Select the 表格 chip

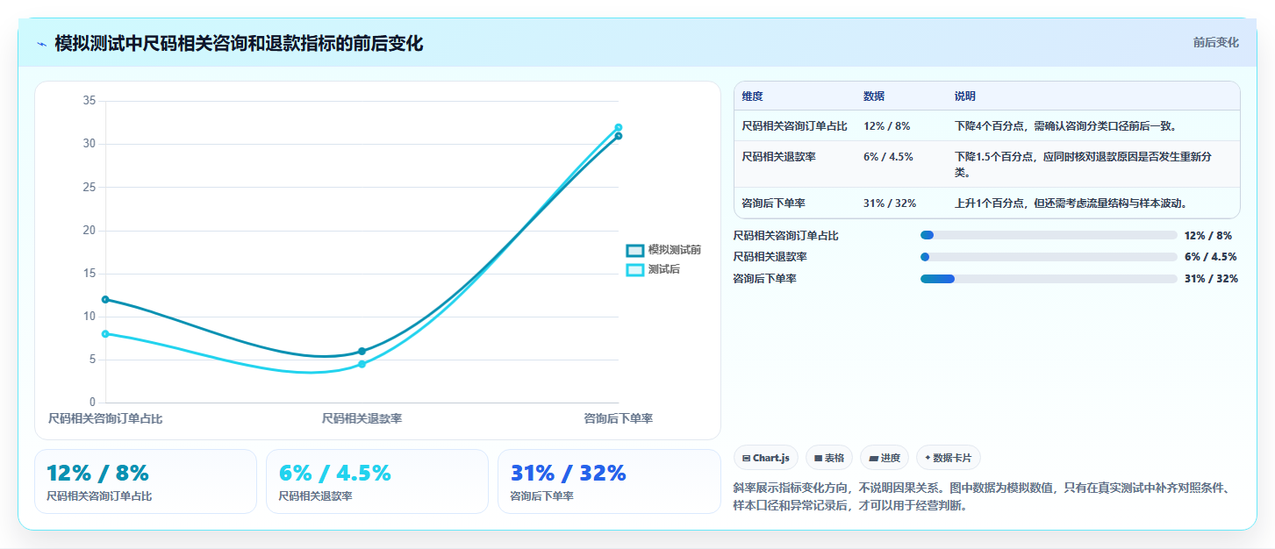pyautogui.click(x=829, y=458)
